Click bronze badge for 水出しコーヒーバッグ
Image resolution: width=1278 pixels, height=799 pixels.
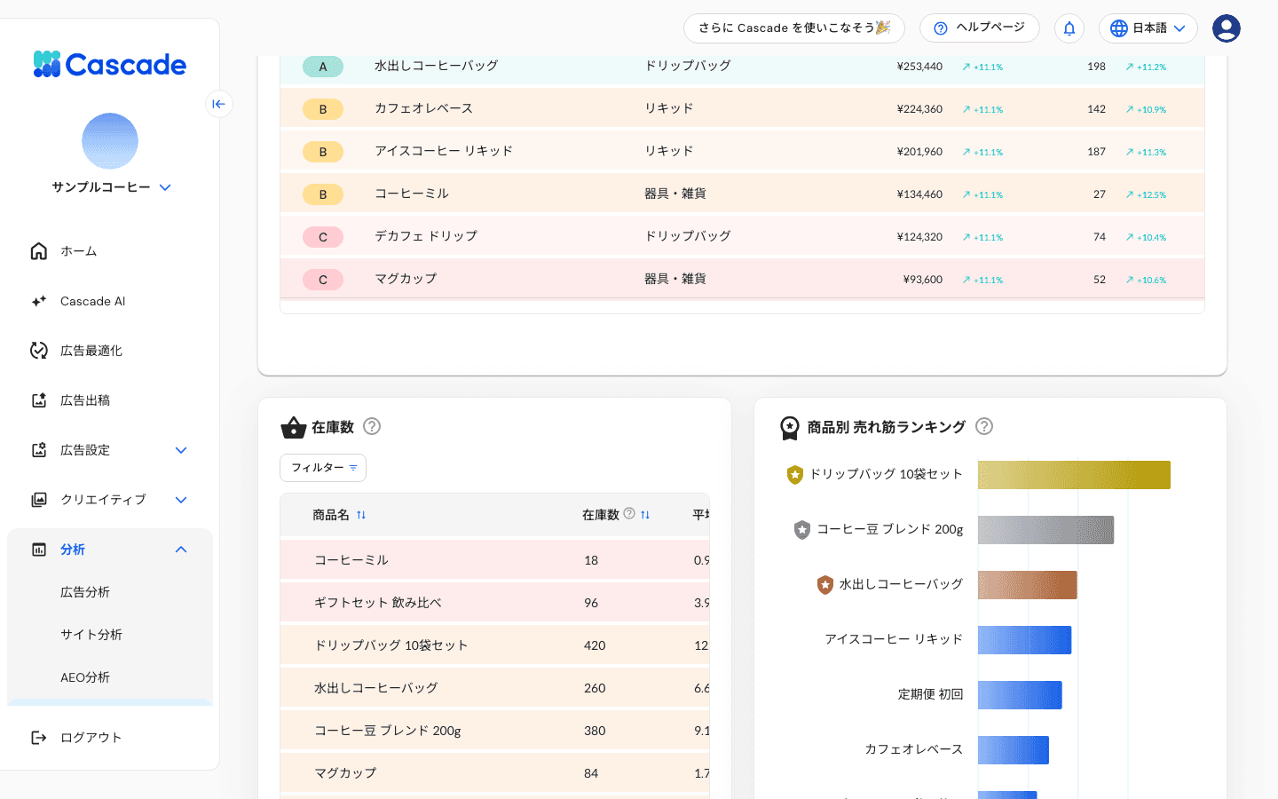(825, 585)
